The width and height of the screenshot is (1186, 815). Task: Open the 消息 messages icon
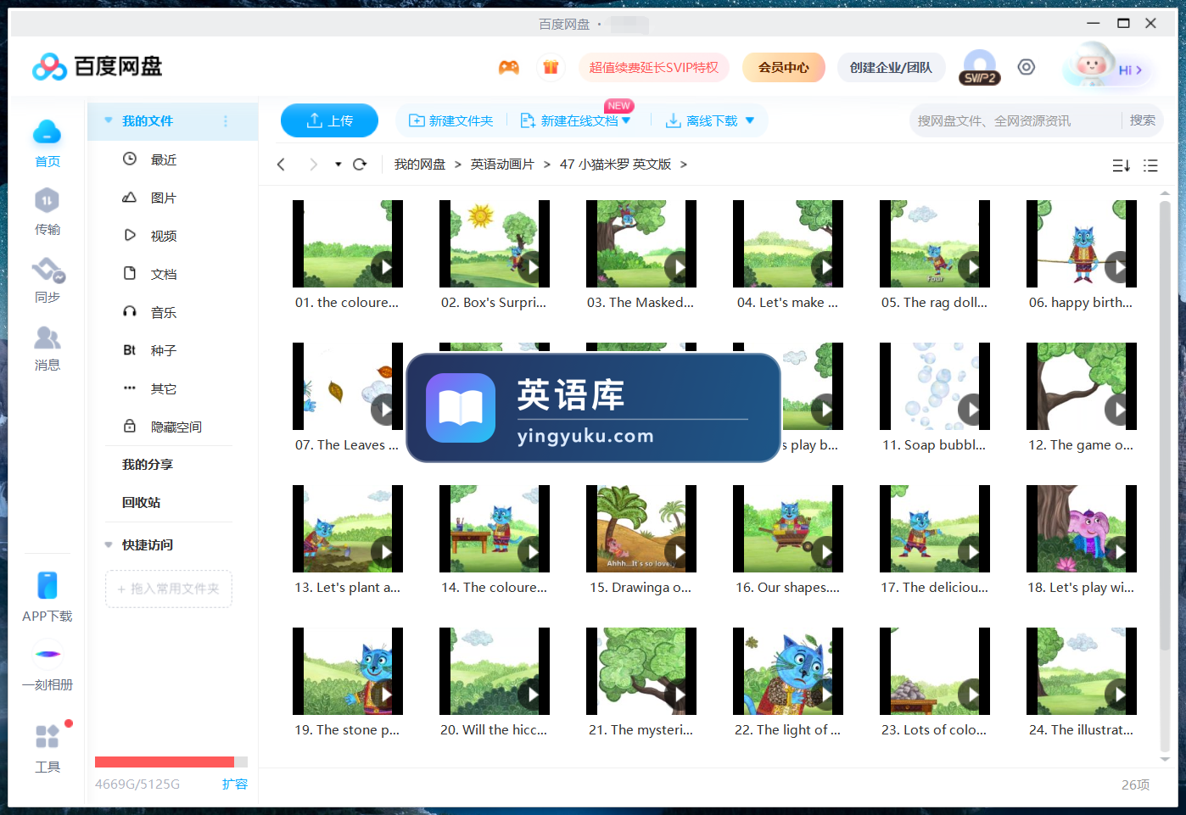tap(48, 338)
